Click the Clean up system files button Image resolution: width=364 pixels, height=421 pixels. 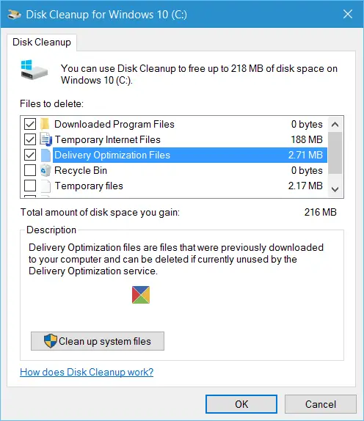[x=98, y=341]
